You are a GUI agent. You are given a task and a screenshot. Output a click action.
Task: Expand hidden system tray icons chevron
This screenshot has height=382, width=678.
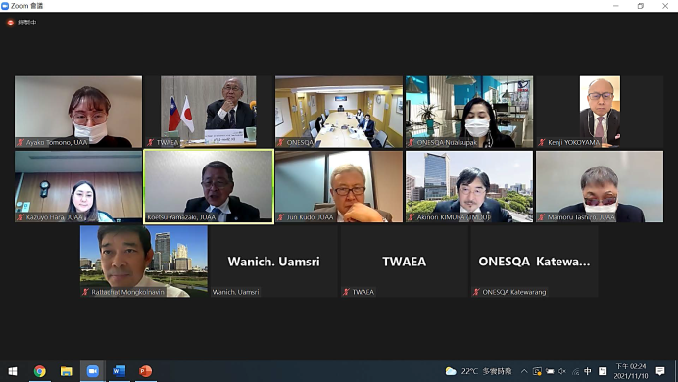tap(524, 371)
